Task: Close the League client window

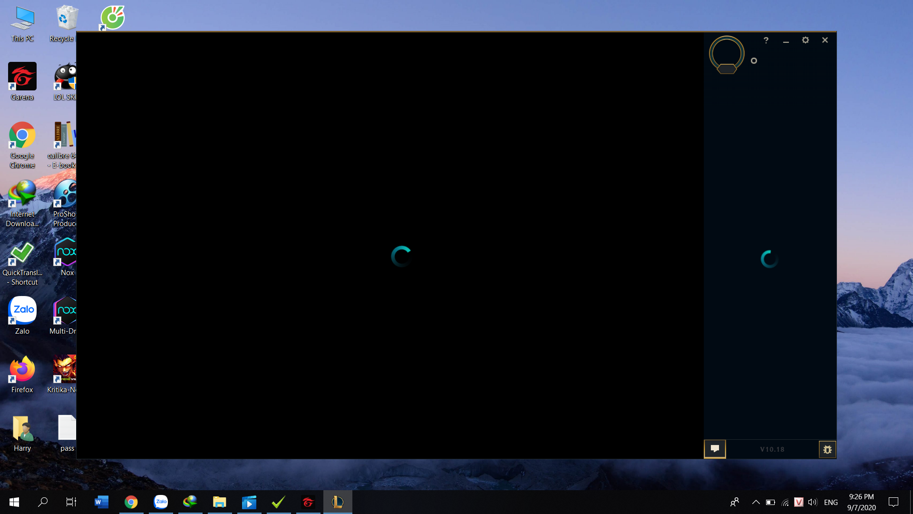Action: pyautogui.click(x=825, y=40)
